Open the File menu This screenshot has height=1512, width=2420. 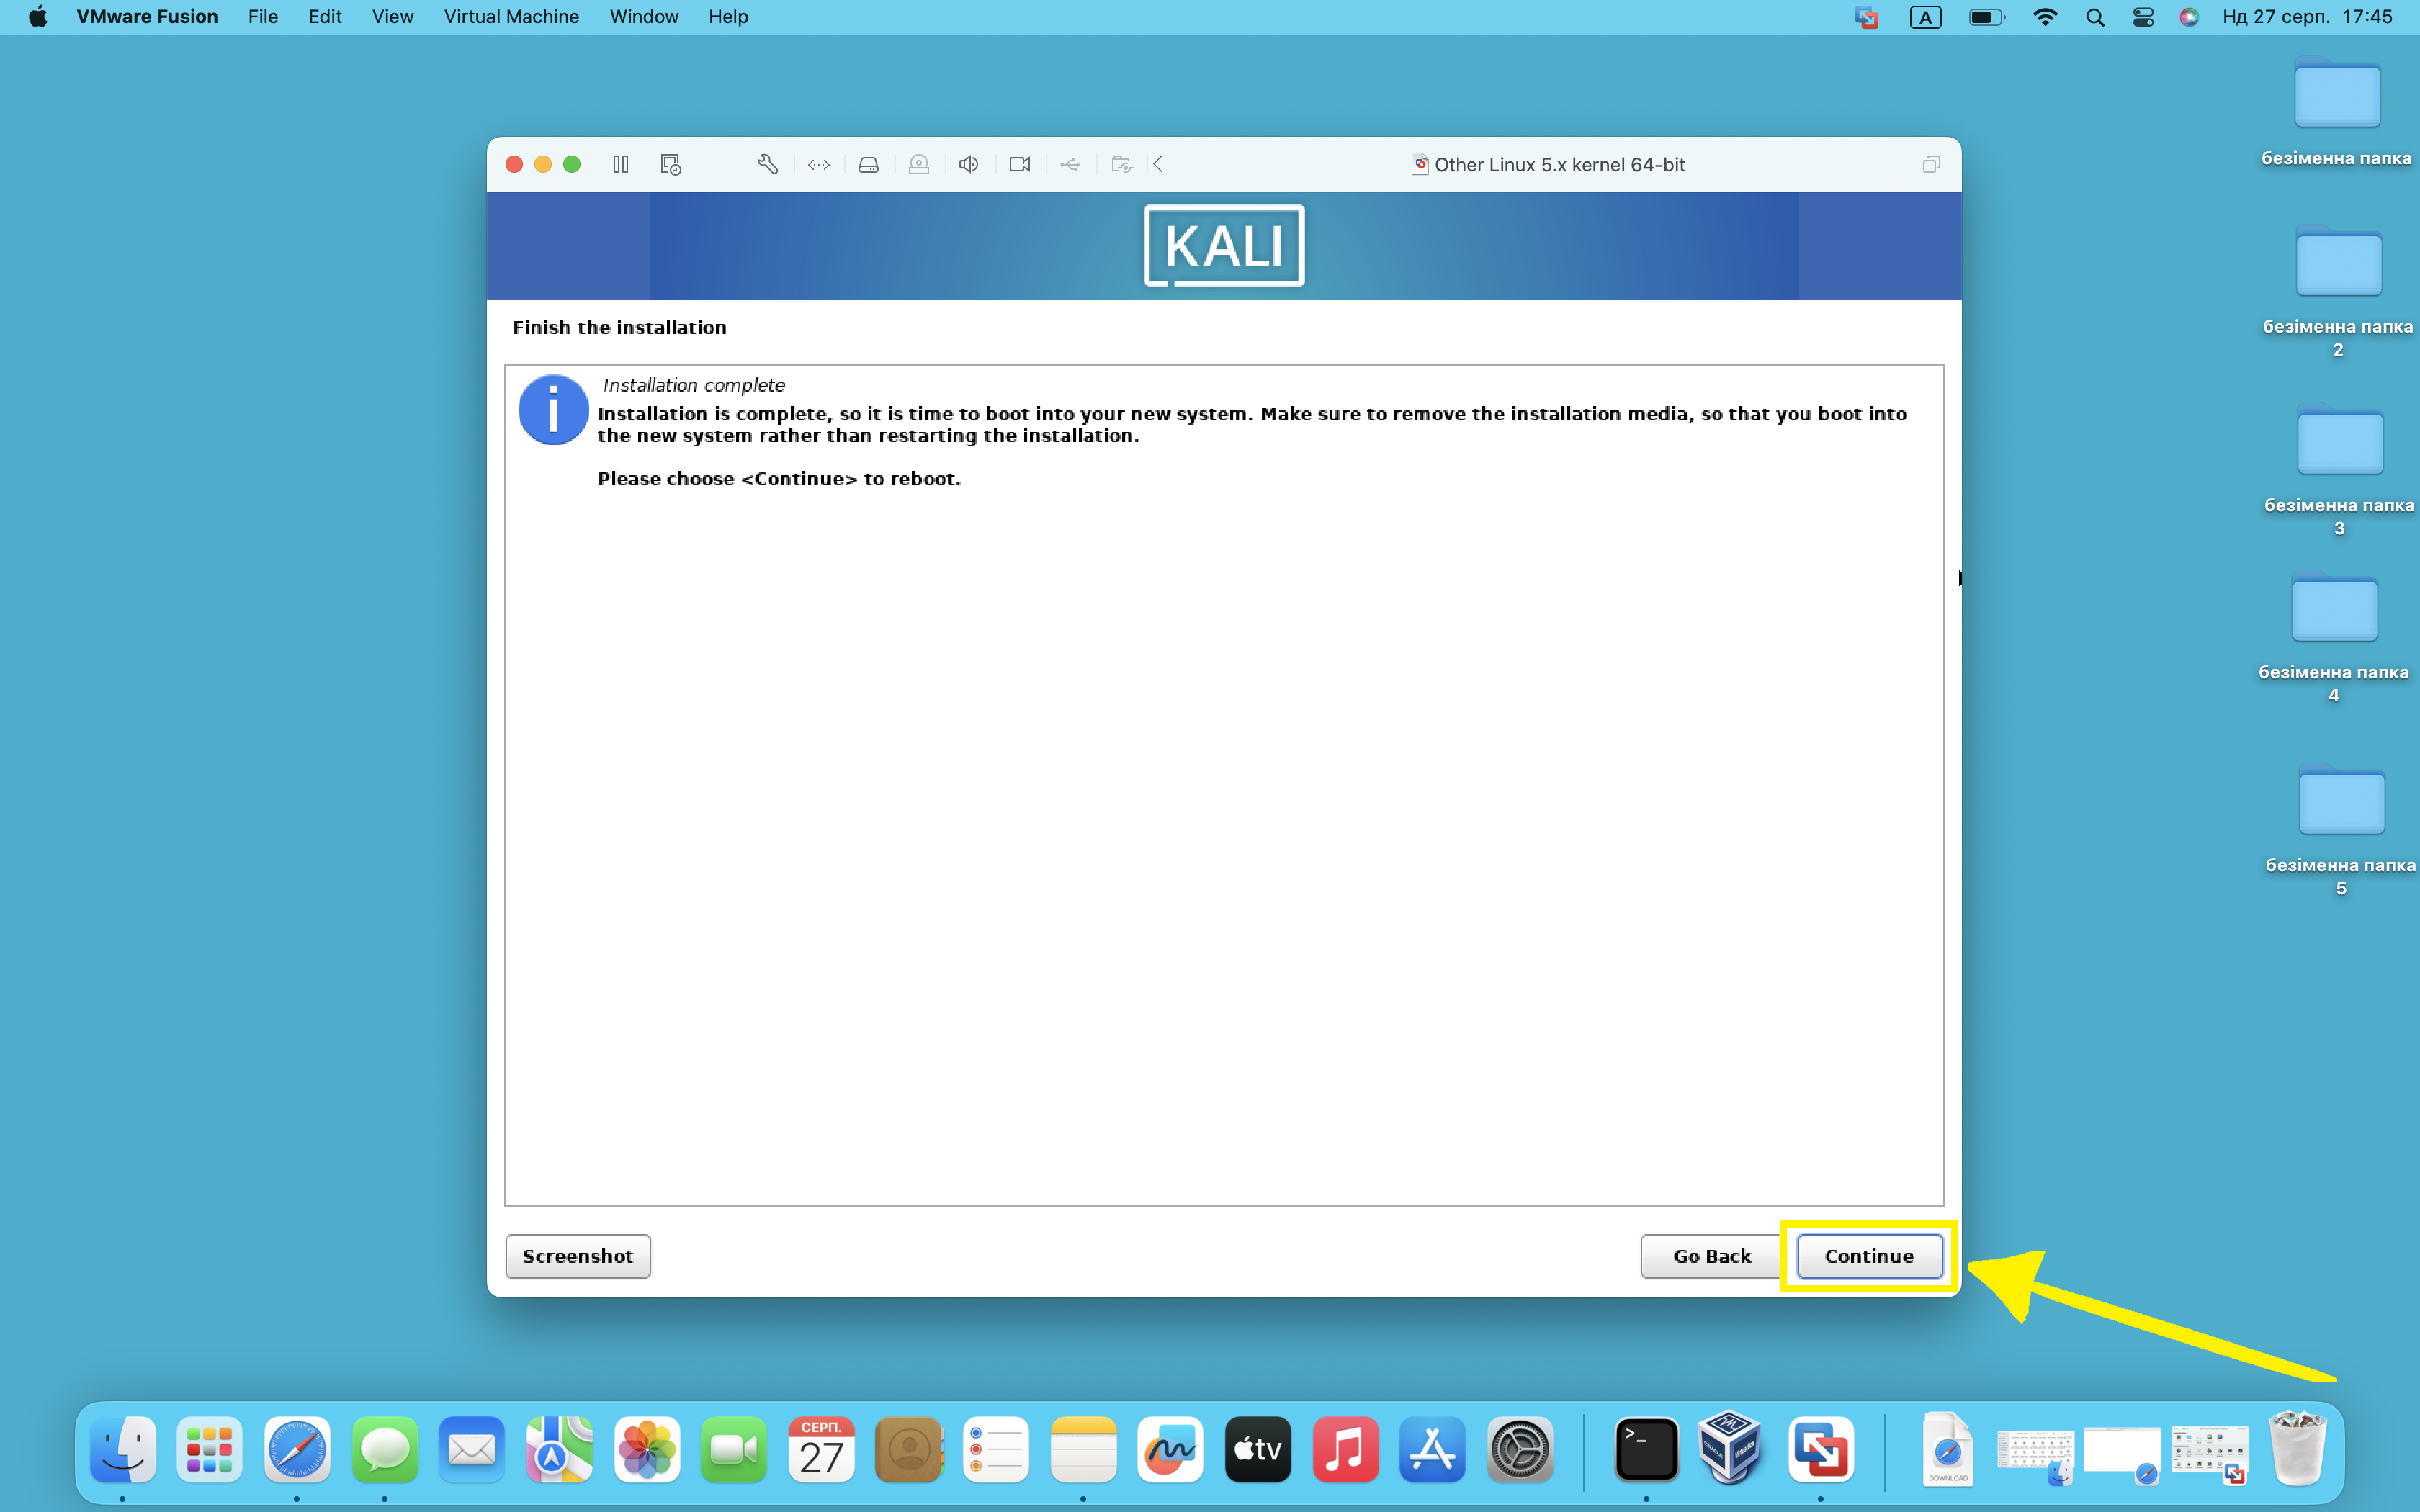tap(263, 17)
